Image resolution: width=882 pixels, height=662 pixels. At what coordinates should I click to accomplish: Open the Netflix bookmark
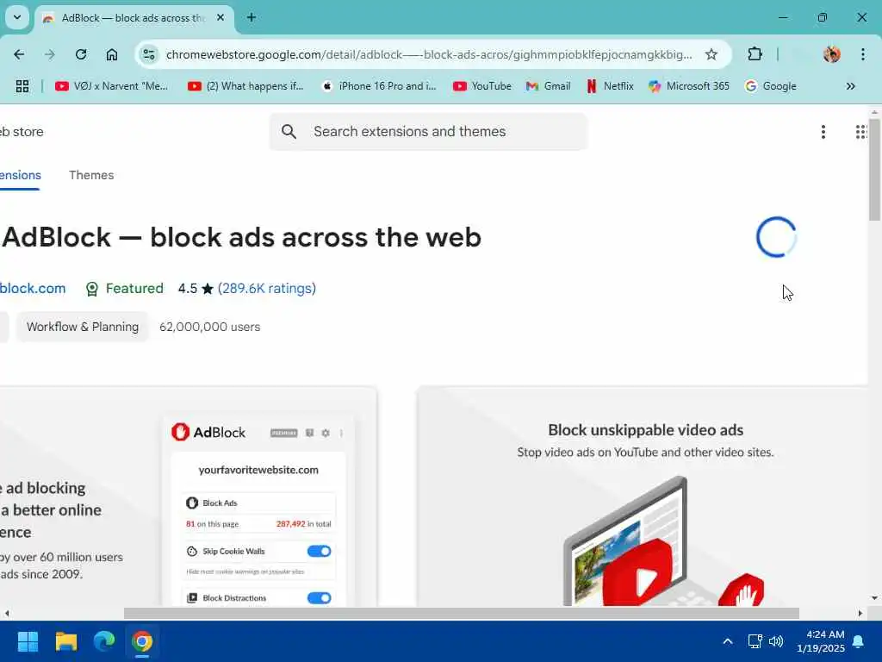coord(611,86)
